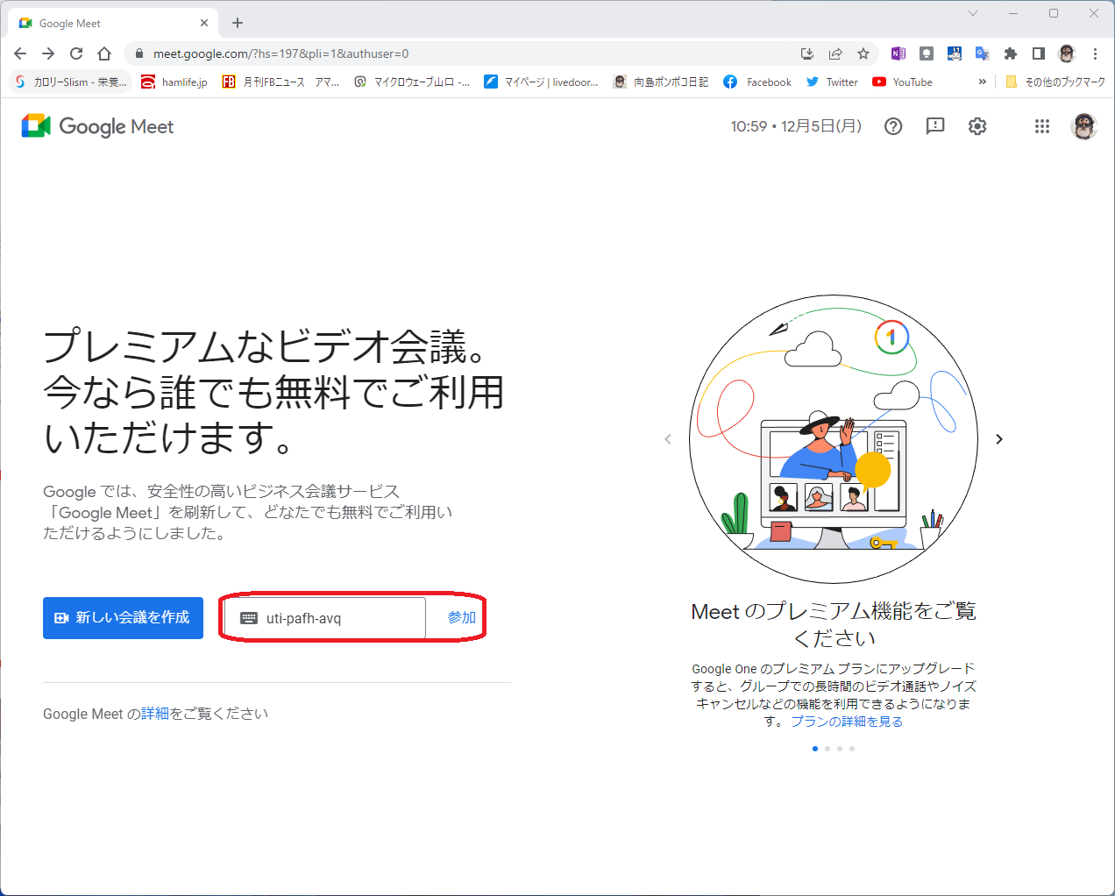Click the 新しい会議を作成 button
The height and width of the screenshot is (896, 1115).
point(123,618)
